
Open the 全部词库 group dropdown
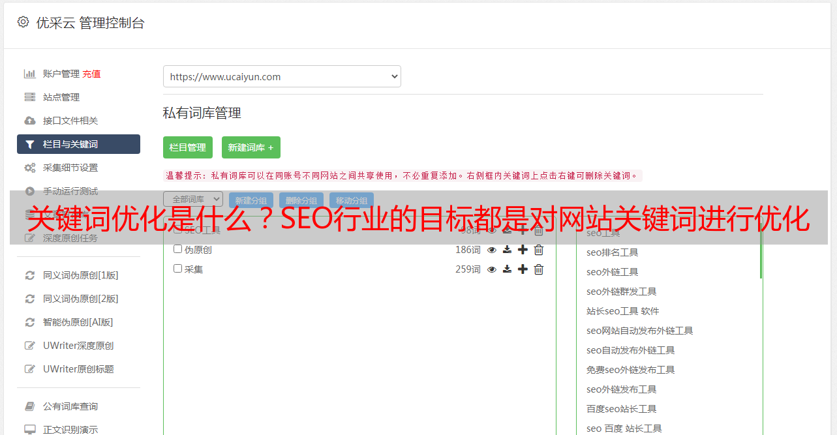[x=193, y=199]
